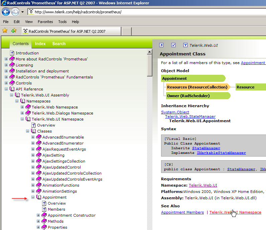Click the AjaxSetting book icon
This screenshot has height=230, width=266.
(39, 155)
